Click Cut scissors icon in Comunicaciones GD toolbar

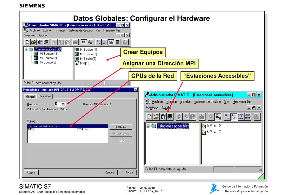[54, 42]
